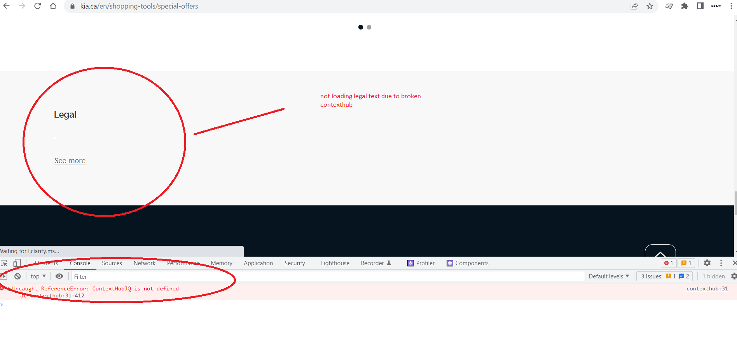
Task: Open DevTools settings gear
Action: click(x=707, y=263)
